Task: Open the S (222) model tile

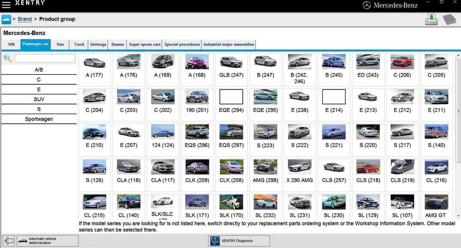Action: [300, 140]
